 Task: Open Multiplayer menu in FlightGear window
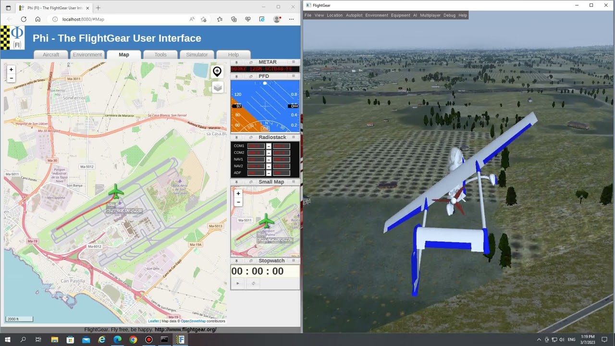click(x=430, y=15)
